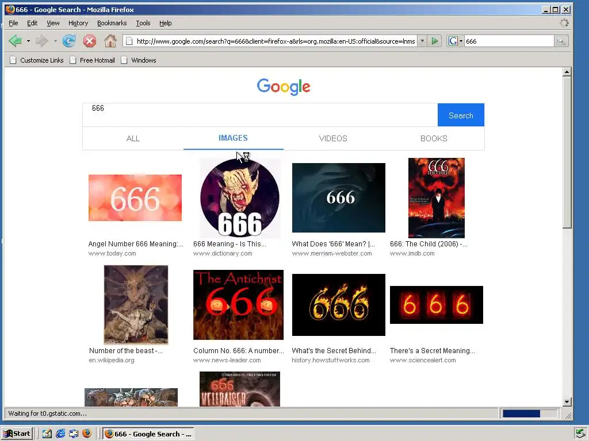Click the red Stop loading icon
This screenshot has width=589, height=441.
point(89,41)
